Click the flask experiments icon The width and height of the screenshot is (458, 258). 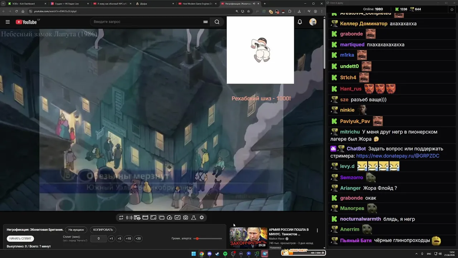tap(194, 218)
